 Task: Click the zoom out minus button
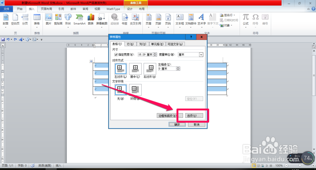pos(286,166)
